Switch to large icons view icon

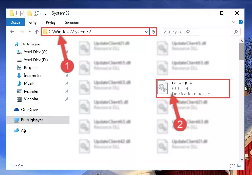(240, 166)
